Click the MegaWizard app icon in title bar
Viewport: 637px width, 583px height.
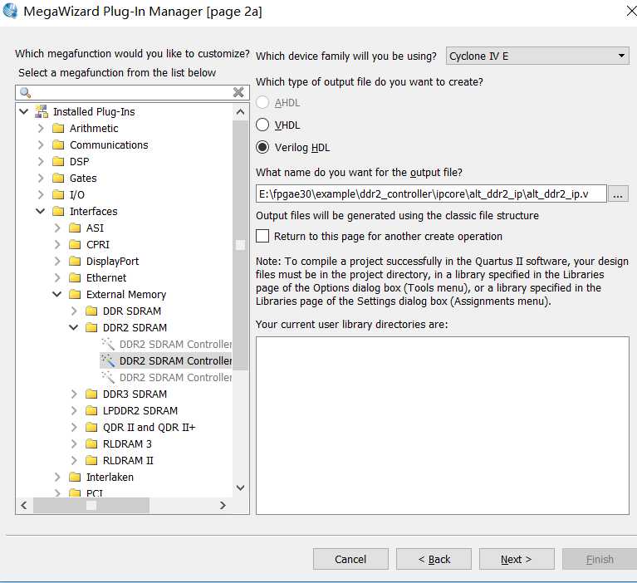[x=10, y=11]
